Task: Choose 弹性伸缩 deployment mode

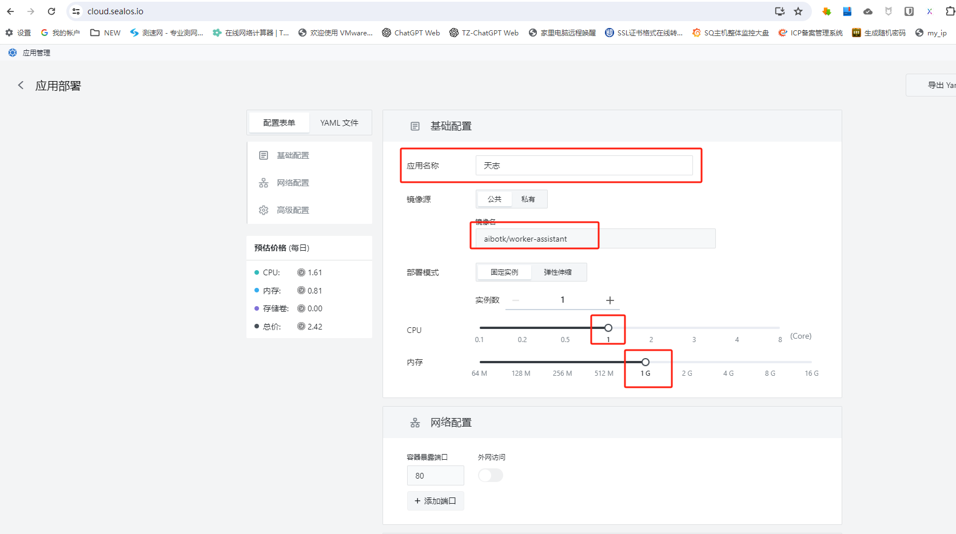Action: 557,272
